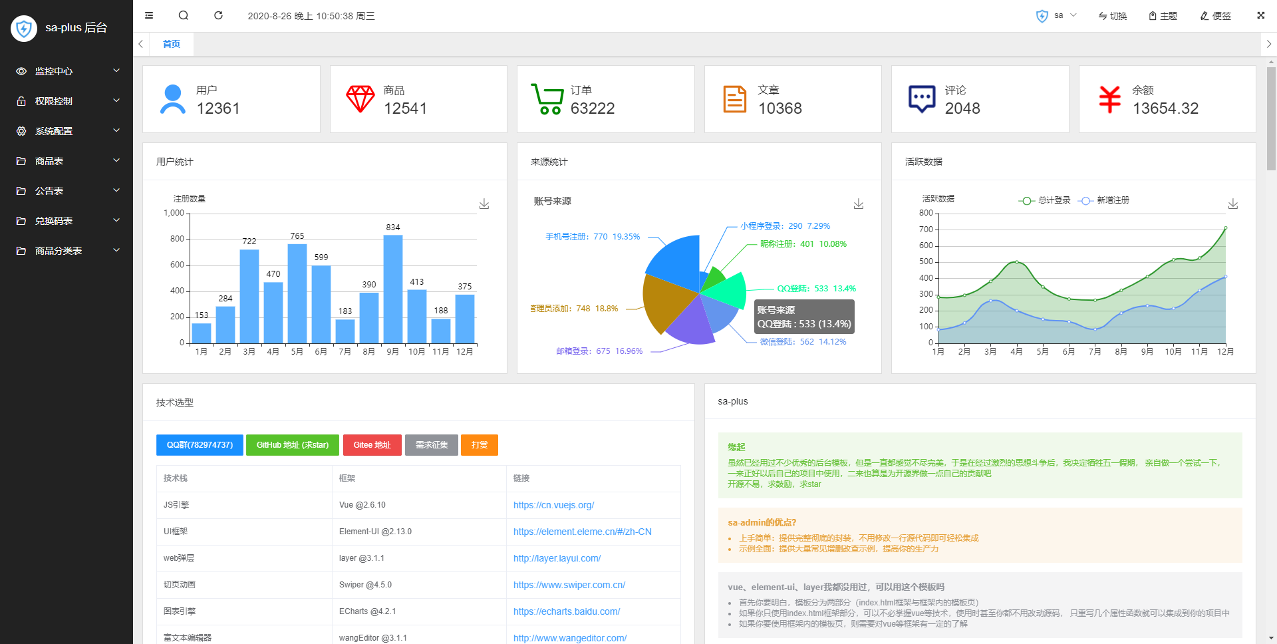Select the 首页 tab
Viewport: 1277px width, 644px height.
click(x=172, y=44)
